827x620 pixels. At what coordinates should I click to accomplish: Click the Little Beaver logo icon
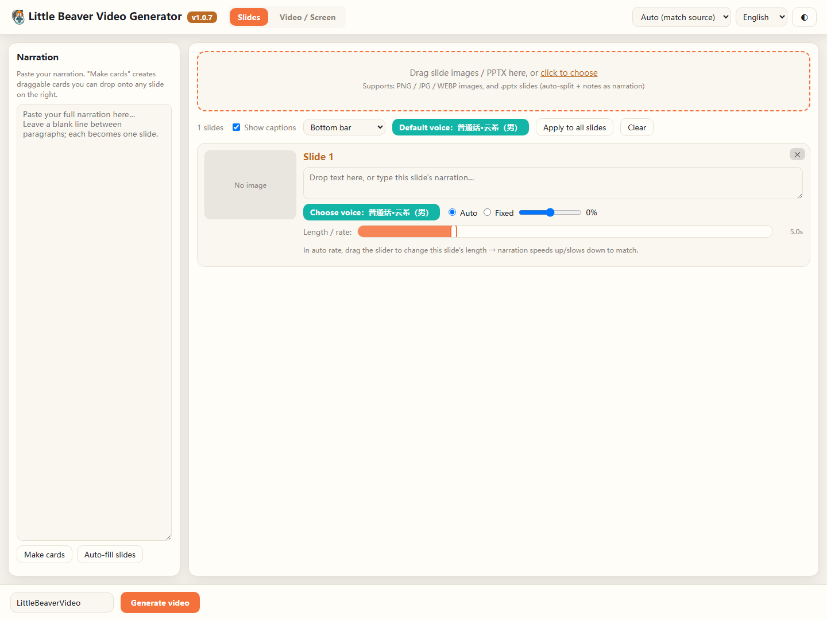point(18,17)
